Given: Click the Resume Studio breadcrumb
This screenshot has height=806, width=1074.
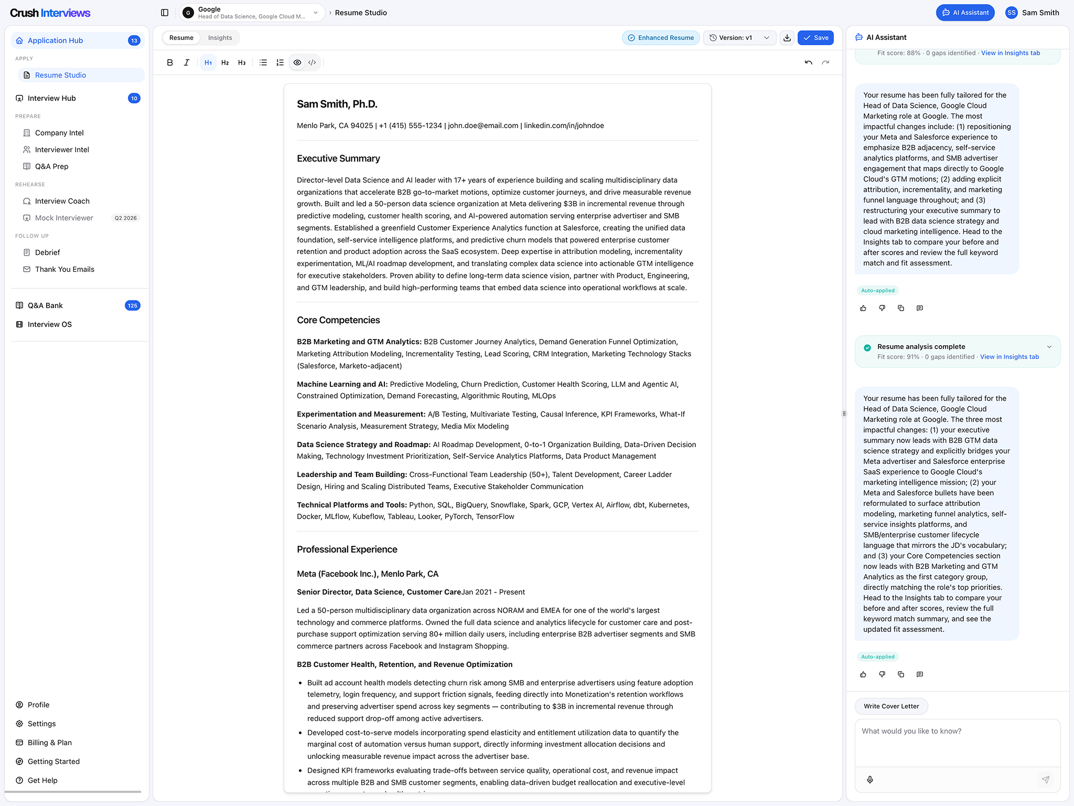Looking at the screenshot, I should point(361,13).
